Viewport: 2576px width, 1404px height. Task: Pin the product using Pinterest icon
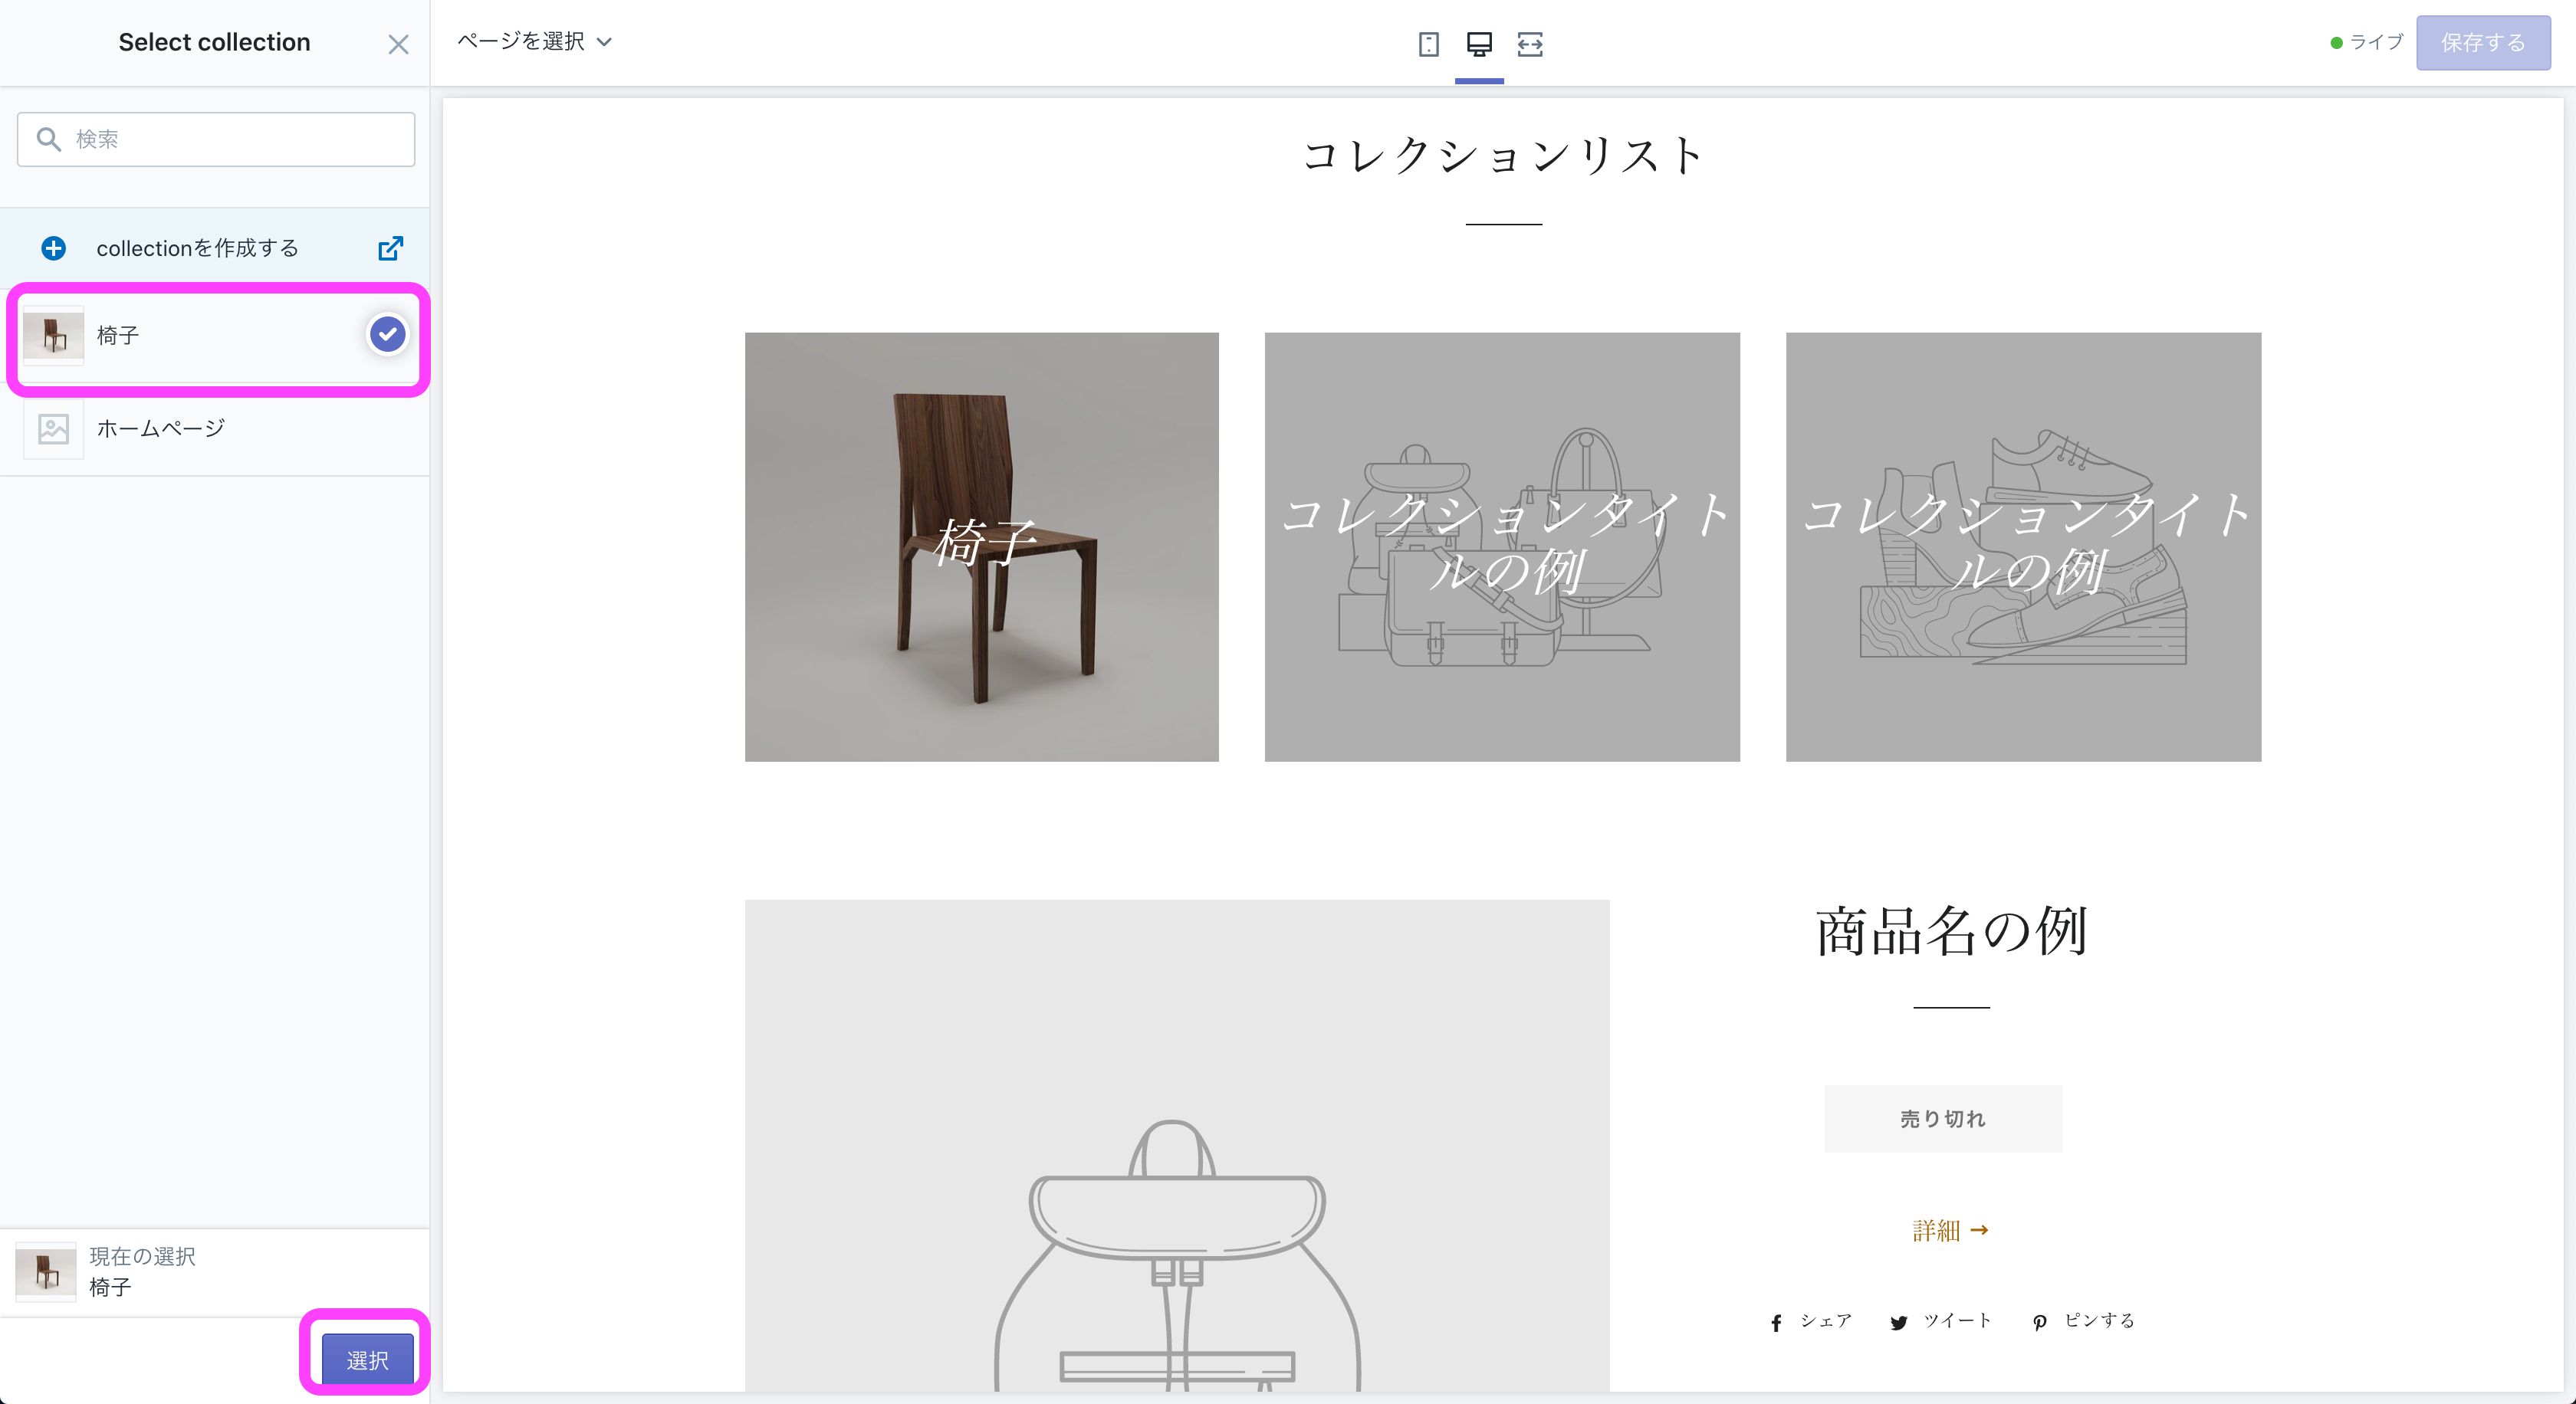pos(2039,1321)
